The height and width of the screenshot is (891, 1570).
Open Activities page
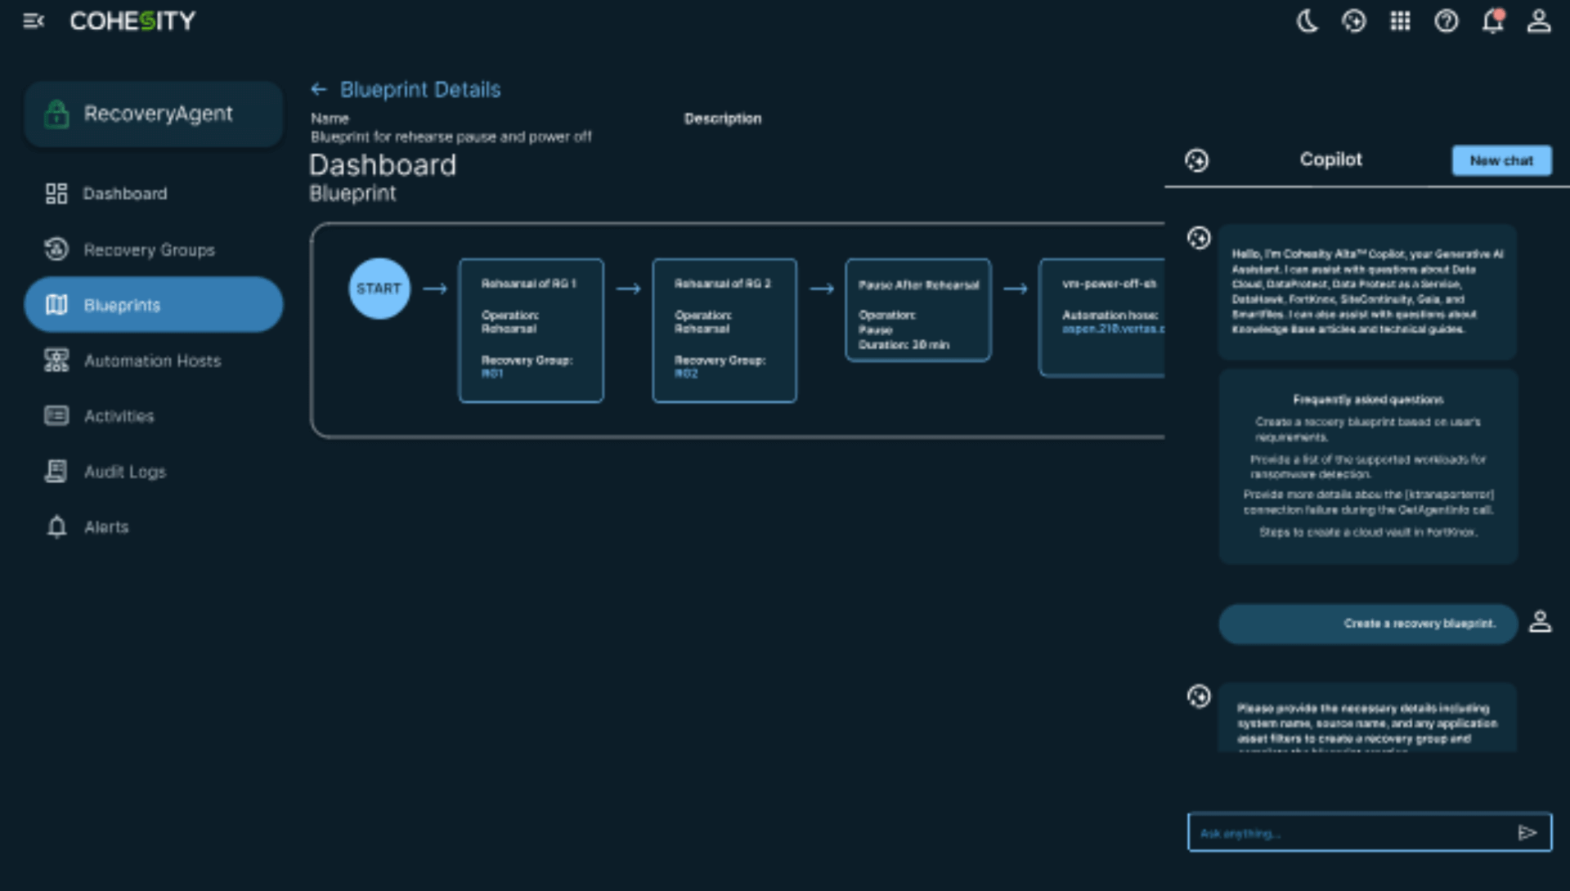click(x=119, y=416)
